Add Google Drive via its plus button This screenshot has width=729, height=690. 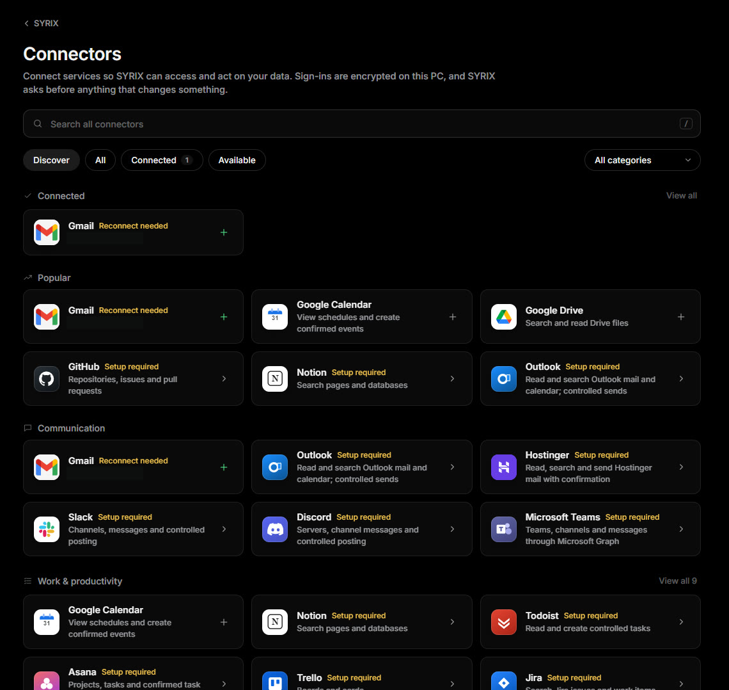680,317
